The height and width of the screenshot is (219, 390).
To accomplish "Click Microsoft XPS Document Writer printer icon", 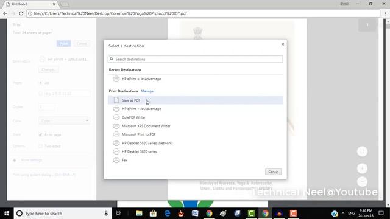I will point(116,126).
